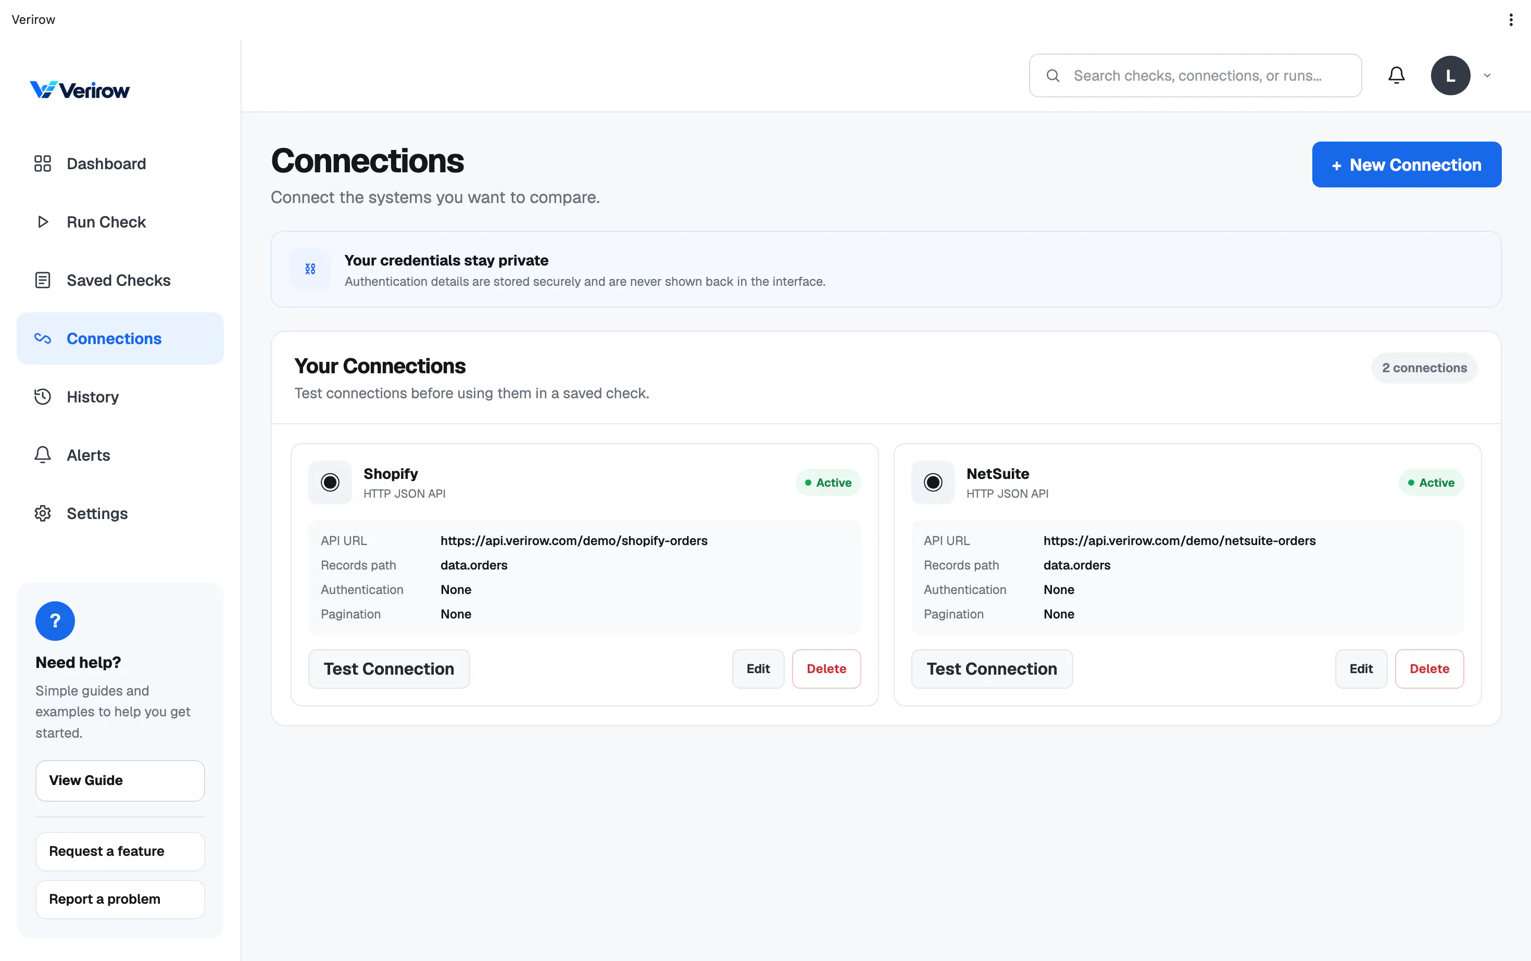The image size is (1531, 961).
Task: Click Shopify's data.orders records path
Action: click(x=474, y=565)
